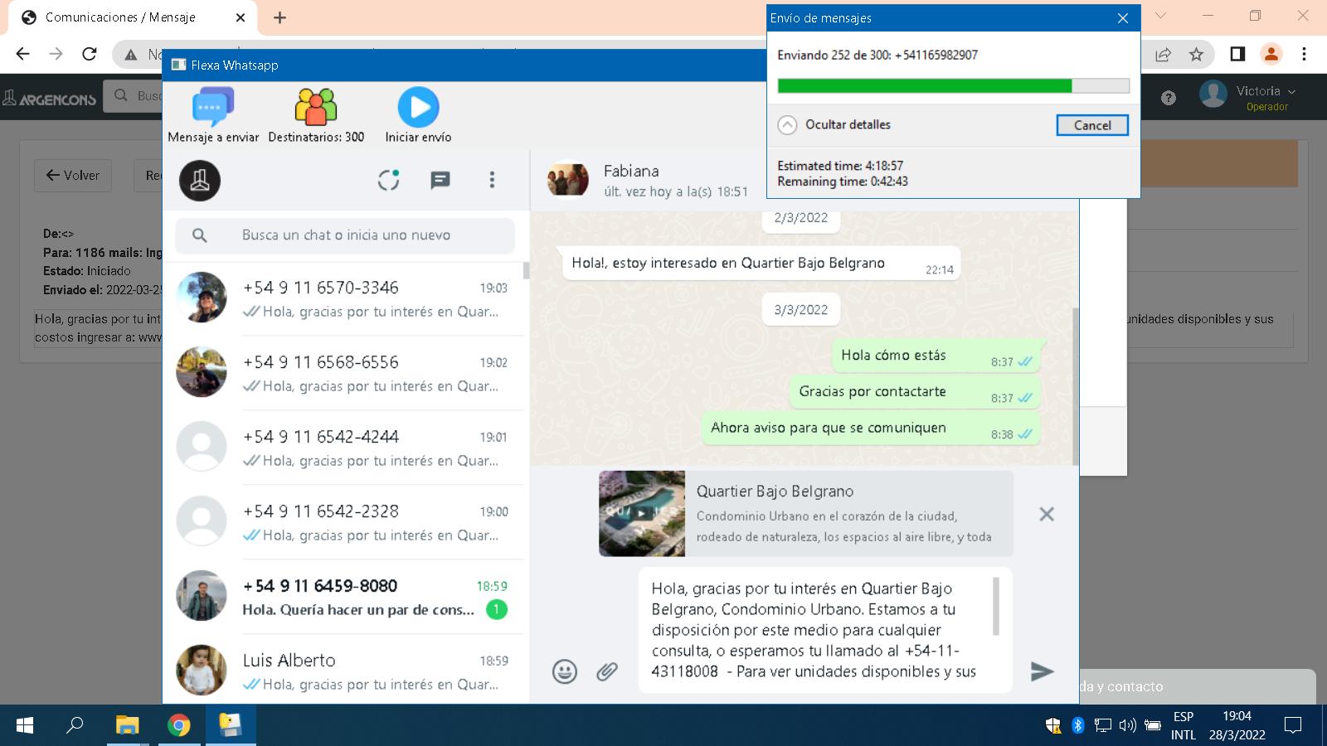Open Windows taskbar search

pyautogui.click(x=75, y=725)
